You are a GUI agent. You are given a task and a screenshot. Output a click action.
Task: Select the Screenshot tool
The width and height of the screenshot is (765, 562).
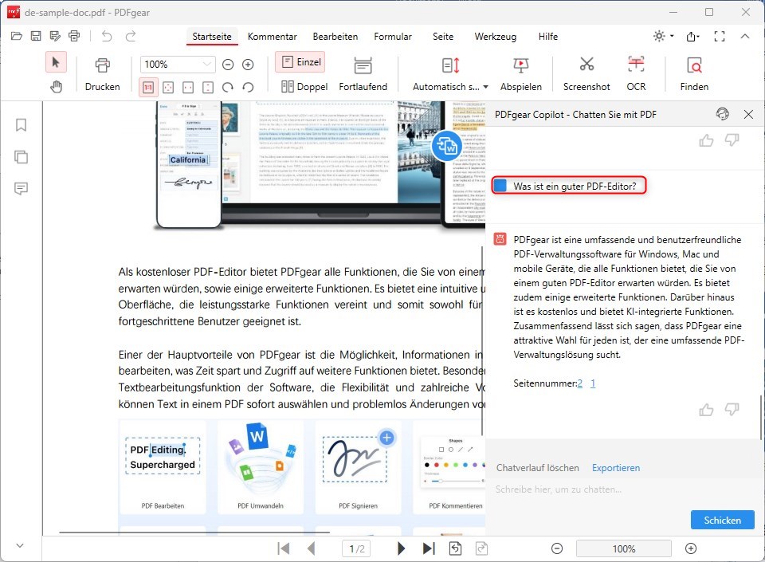tap(586, 74)
